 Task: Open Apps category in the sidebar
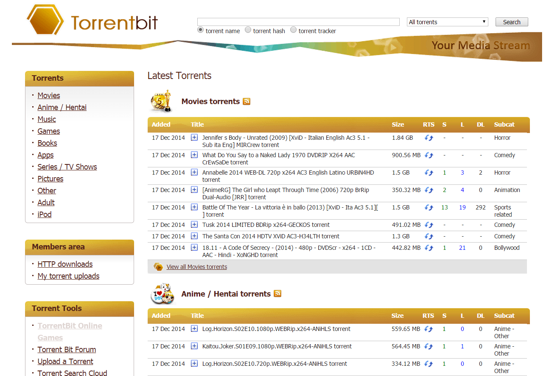click(45, 155)
